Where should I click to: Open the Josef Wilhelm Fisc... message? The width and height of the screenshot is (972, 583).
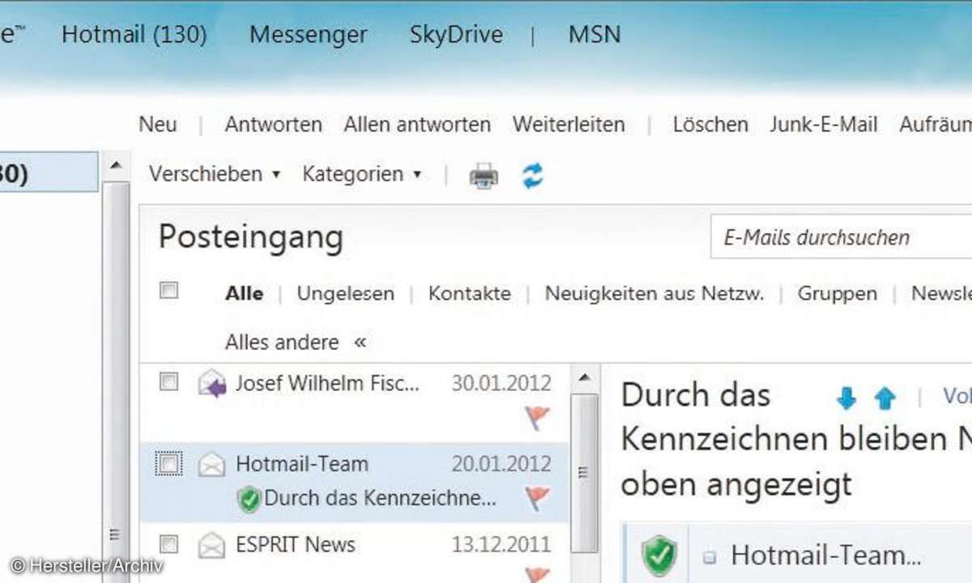(328, 383)
